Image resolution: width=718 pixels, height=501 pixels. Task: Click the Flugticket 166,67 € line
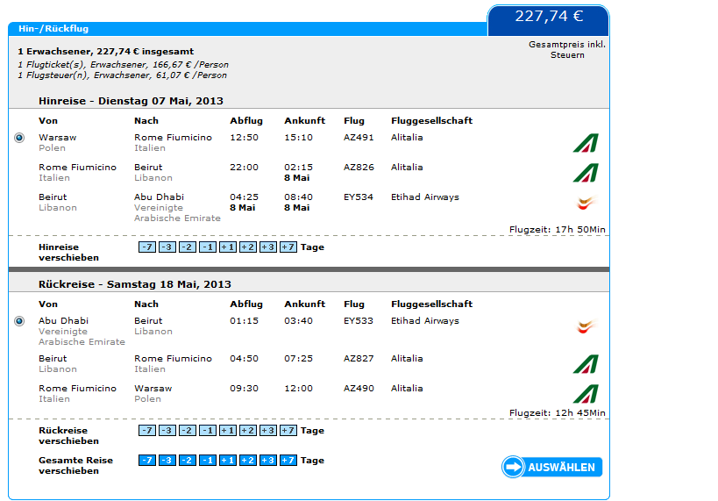tap(124, 65)
